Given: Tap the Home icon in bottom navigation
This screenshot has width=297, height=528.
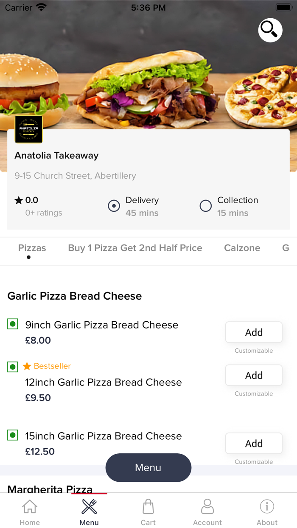Looking at the screenshot, I should pos(29,506).
